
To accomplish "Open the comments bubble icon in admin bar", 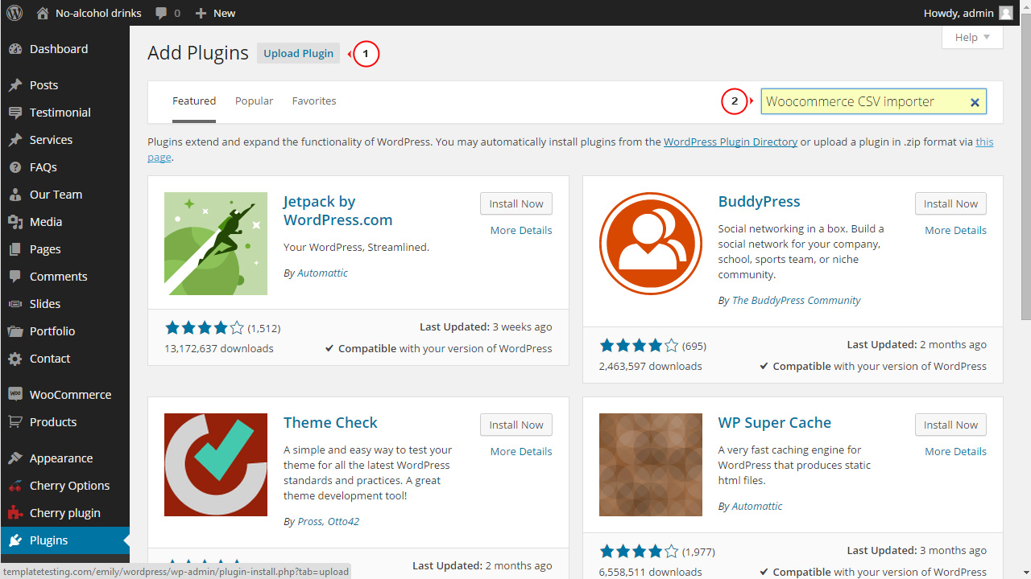I will (x=162, y=13).
